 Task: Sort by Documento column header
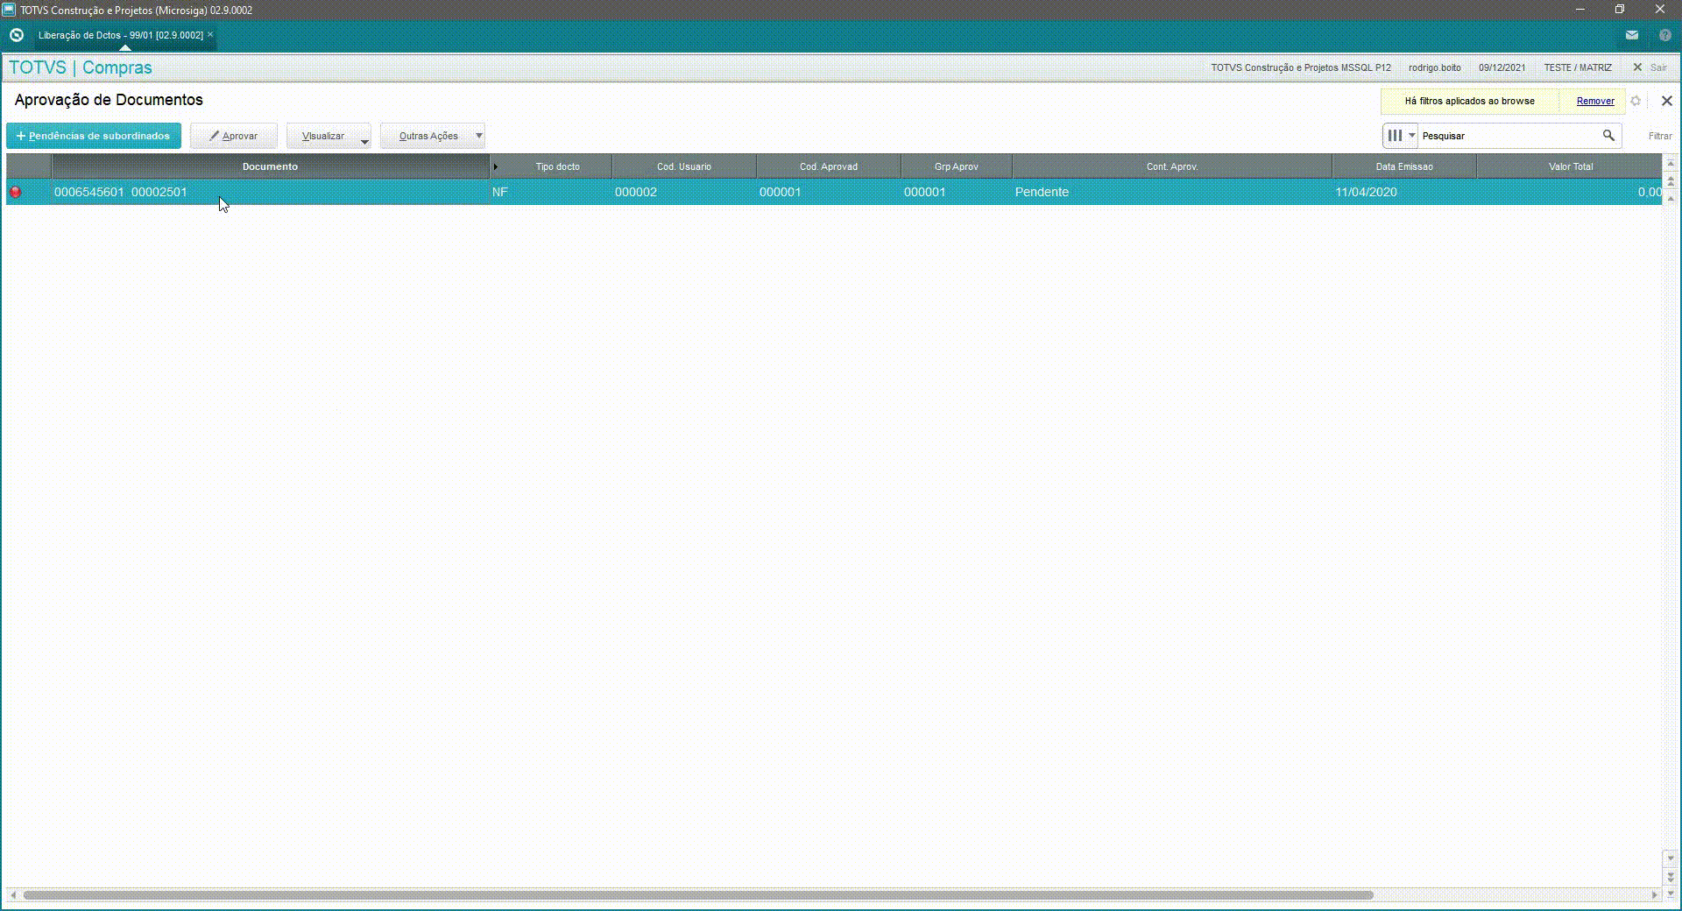pyautogui.click(x=270, y=166)
